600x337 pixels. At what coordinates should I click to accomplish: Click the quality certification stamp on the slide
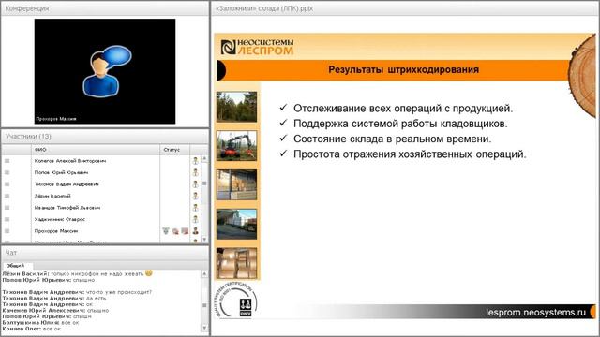click(x=235, y=300)
